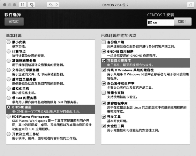The image size is (196, 156).
Task: Click description 电子邮件、聊天和视频会议软件。
Action: coord(130,65)
